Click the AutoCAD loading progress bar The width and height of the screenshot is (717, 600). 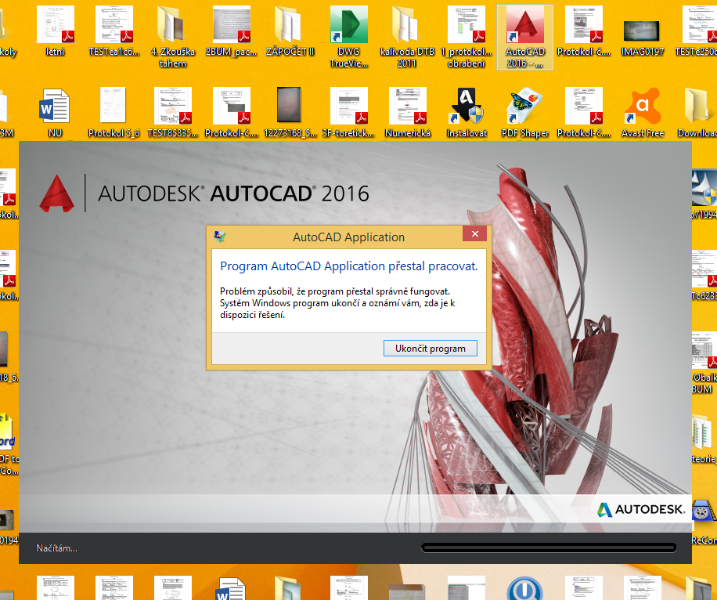[x=548, y=548]
